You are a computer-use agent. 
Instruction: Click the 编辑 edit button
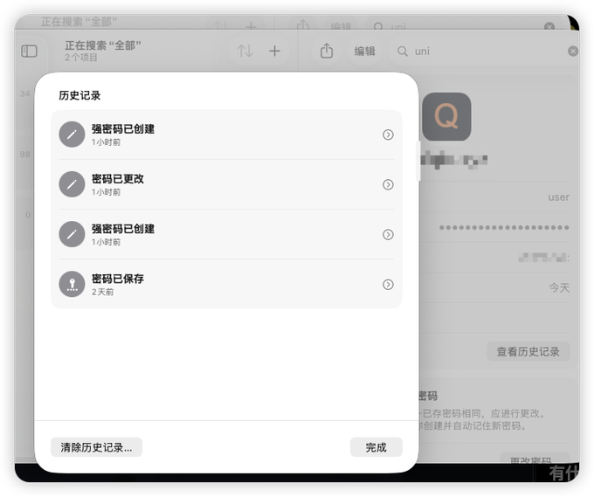[364, 52]
